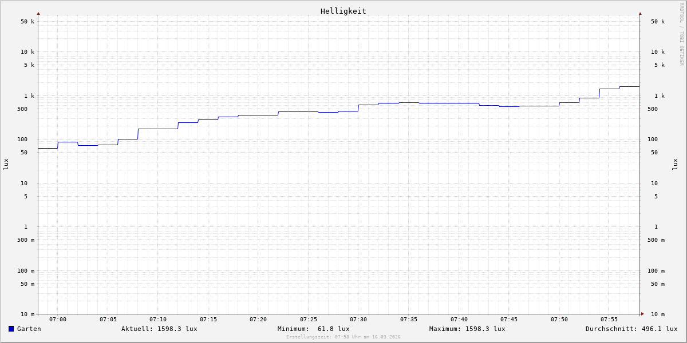
Task: Click the right vertical lux axis title
Action: point(675,164)
